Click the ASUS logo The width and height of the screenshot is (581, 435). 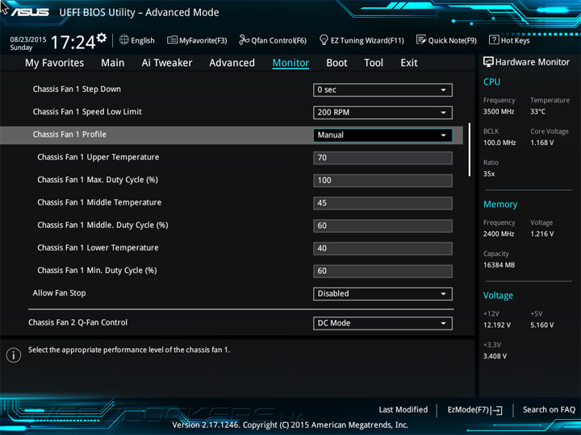coord(30,12)
